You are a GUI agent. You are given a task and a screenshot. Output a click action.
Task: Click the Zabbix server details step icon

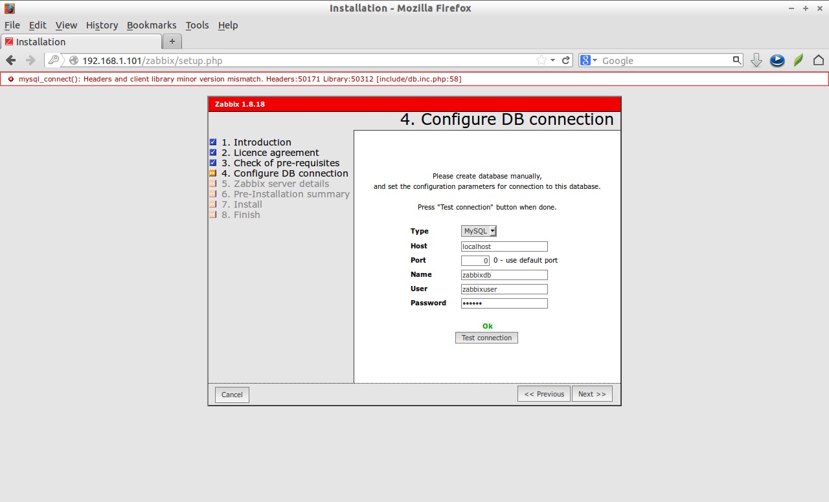(x=212, y=184)
